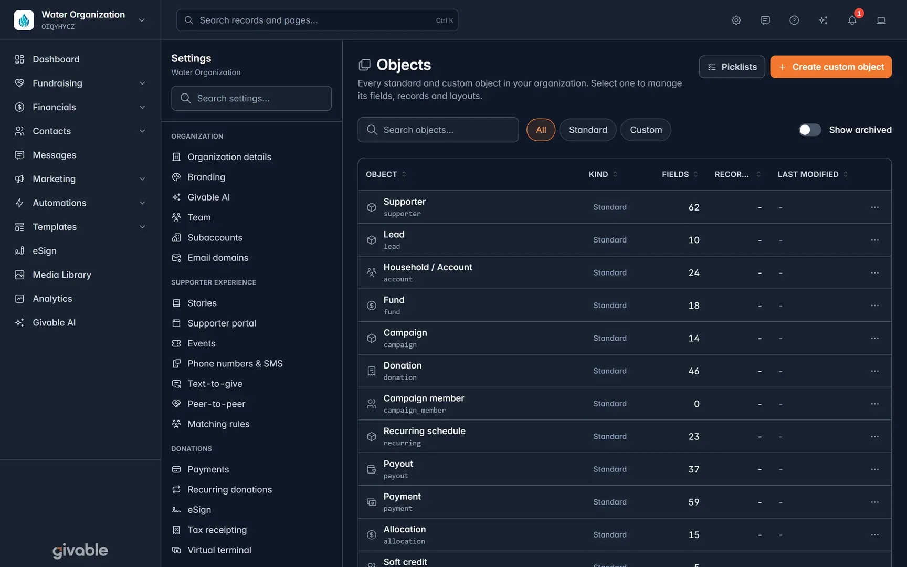Click the Messages sidebar icon
This screenshot has width=907, height=567.
pos(19,155)
